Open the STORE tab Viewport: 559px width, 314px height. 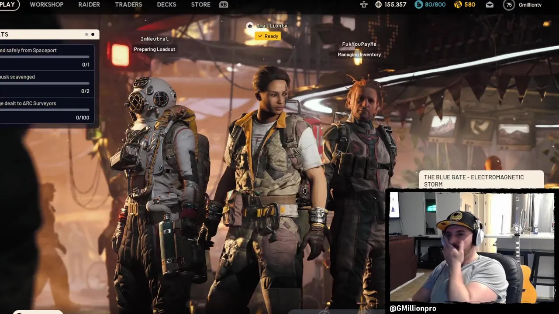(x=201, y=4)
